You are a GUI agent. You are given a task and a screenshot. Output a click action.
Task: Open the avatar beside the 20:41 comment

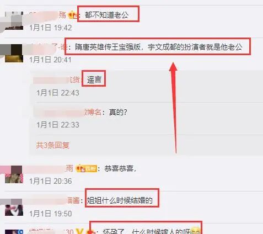14,53
